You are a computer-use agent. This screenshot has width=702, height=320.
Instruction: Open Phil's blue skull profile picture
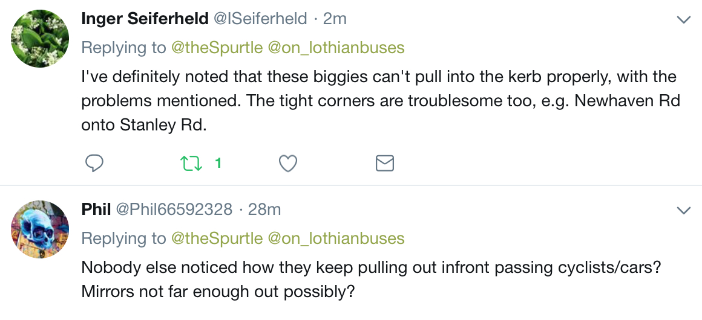40,229
